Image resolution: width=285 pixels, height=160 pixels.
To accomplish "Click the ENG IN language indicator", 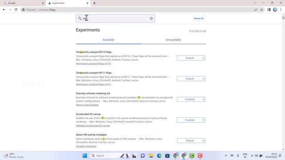I will (x=245, y=156).
